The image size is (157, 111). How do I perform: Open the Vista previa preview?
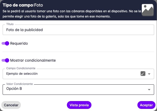79,105
